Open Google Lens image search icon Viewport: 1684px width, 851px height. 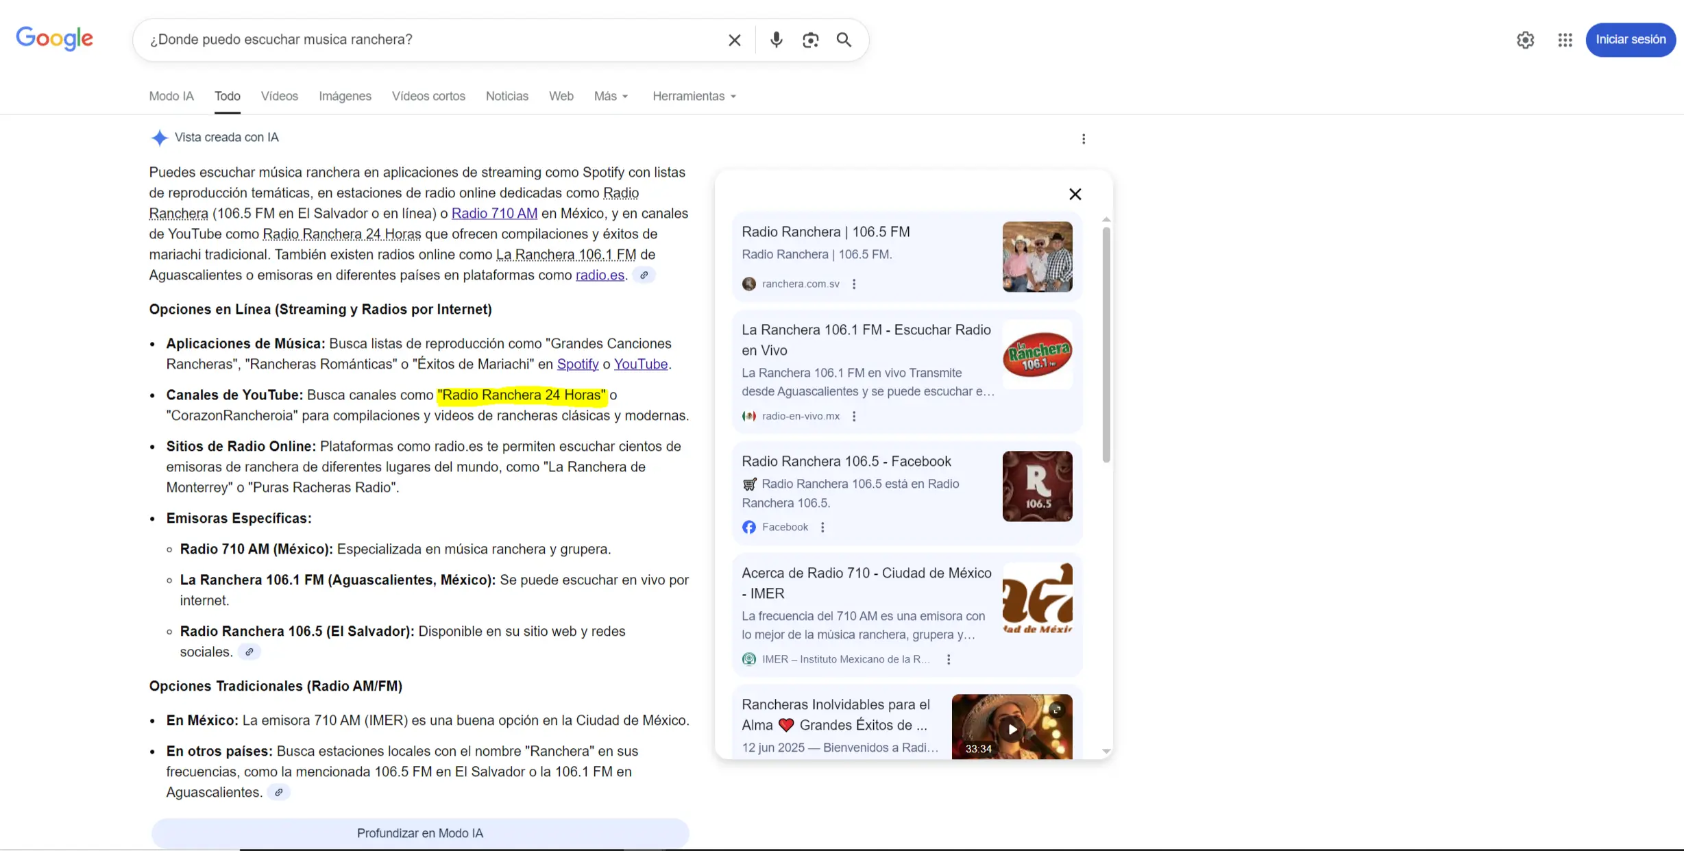point(810,40)
